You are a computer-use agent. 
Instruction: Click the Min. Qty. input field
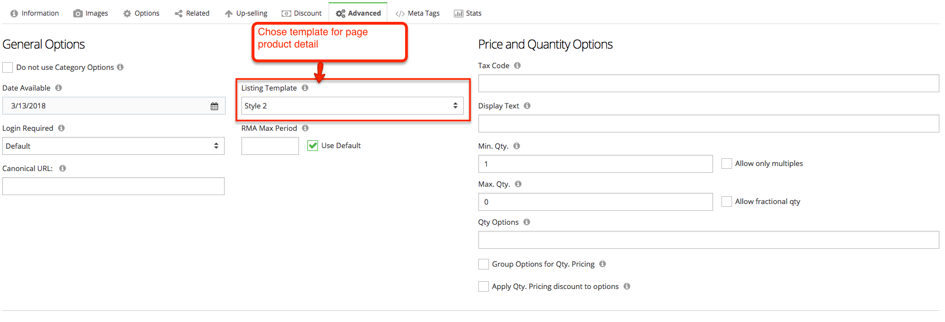[596, 164]
